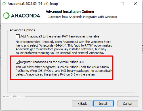Screen dimensions: 143x111
Task: Click the 'Advanced Options' group label
Action: click(22, 30)
